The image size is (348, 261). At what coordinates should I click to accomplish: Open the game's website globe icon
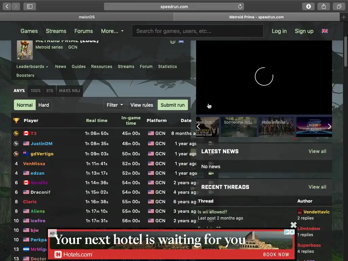click(173, 41)
